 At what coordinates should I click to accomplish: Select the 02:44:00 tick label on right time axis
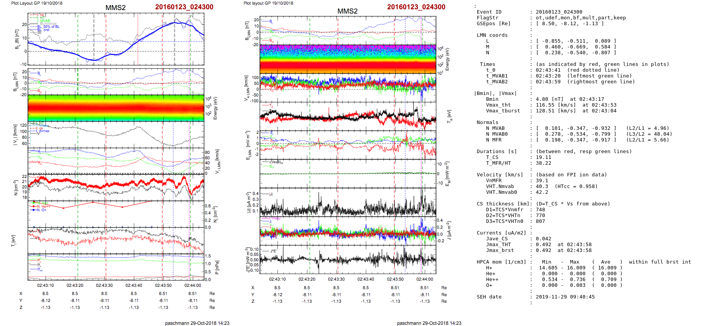click(424, 279)
